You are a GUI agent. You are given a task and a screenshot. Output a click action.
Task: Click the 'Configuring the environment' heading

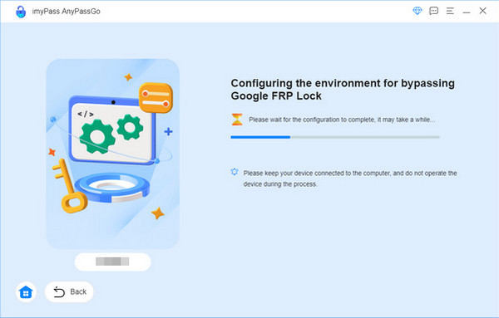pos(343,90)
